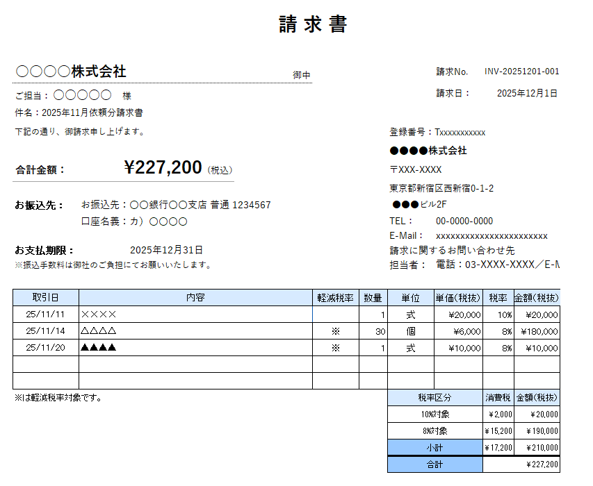
Task: Click the 請求書 title text
Action: 313,24
